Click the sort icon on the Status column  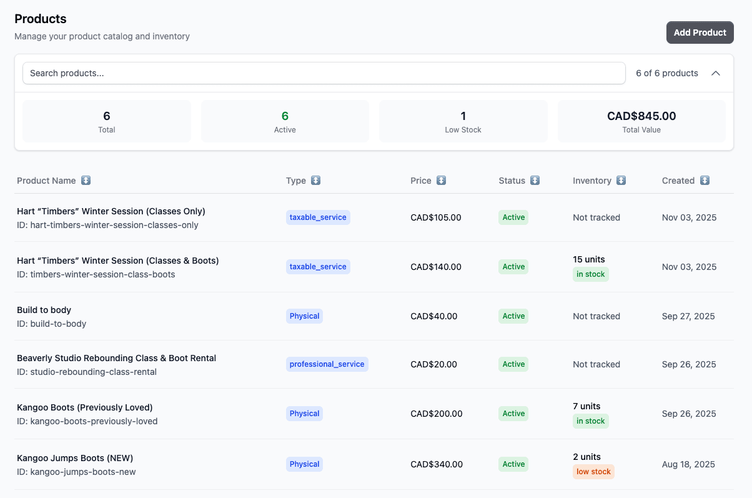(x=535, y=180)
